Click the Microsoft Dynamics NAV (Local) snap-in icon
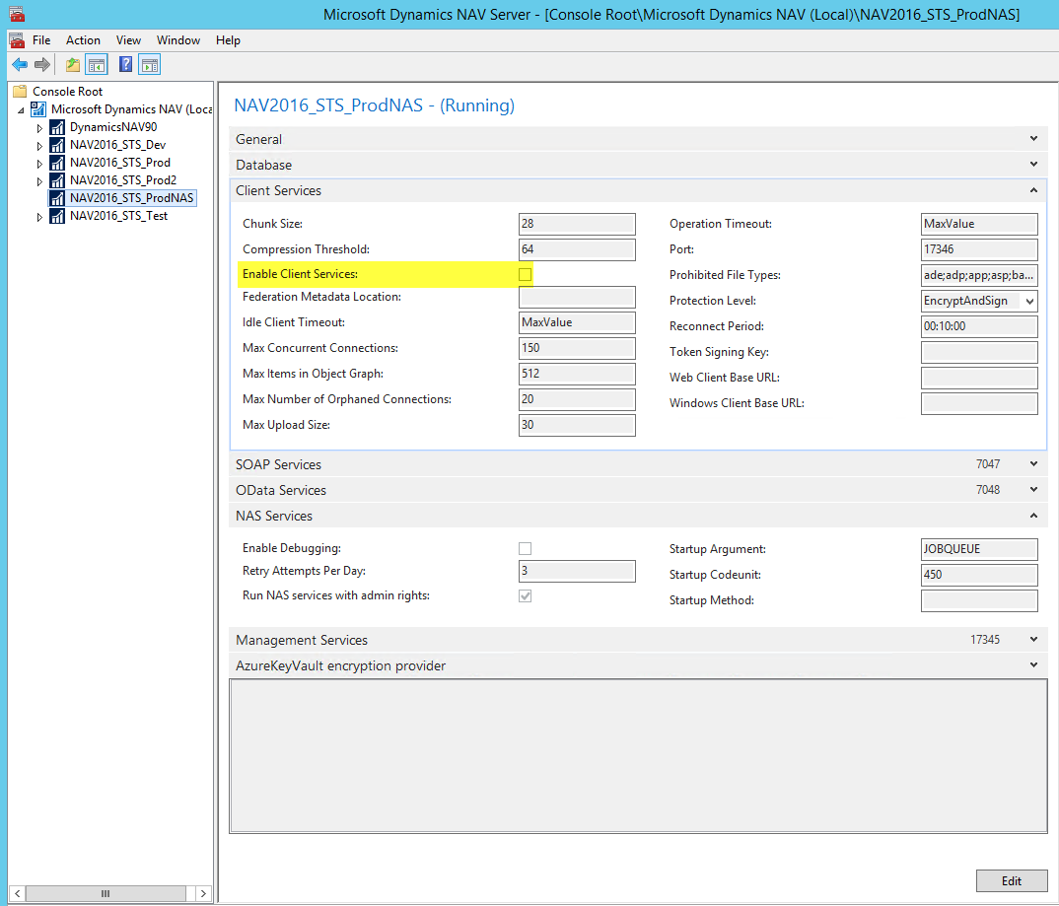 (x=38, y=108)
